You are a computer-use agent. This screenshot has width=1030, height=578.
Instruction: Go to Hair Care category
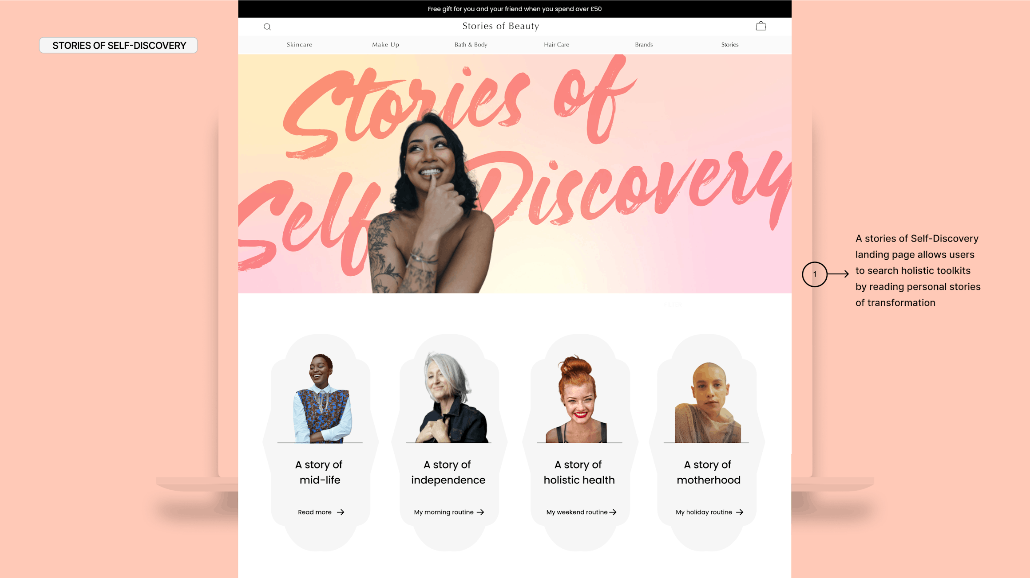pos(557,45)
